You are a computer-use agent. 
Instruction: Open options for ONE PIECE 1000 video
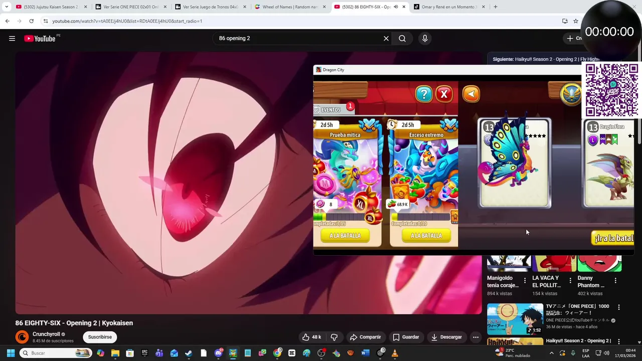coord(619,307)
